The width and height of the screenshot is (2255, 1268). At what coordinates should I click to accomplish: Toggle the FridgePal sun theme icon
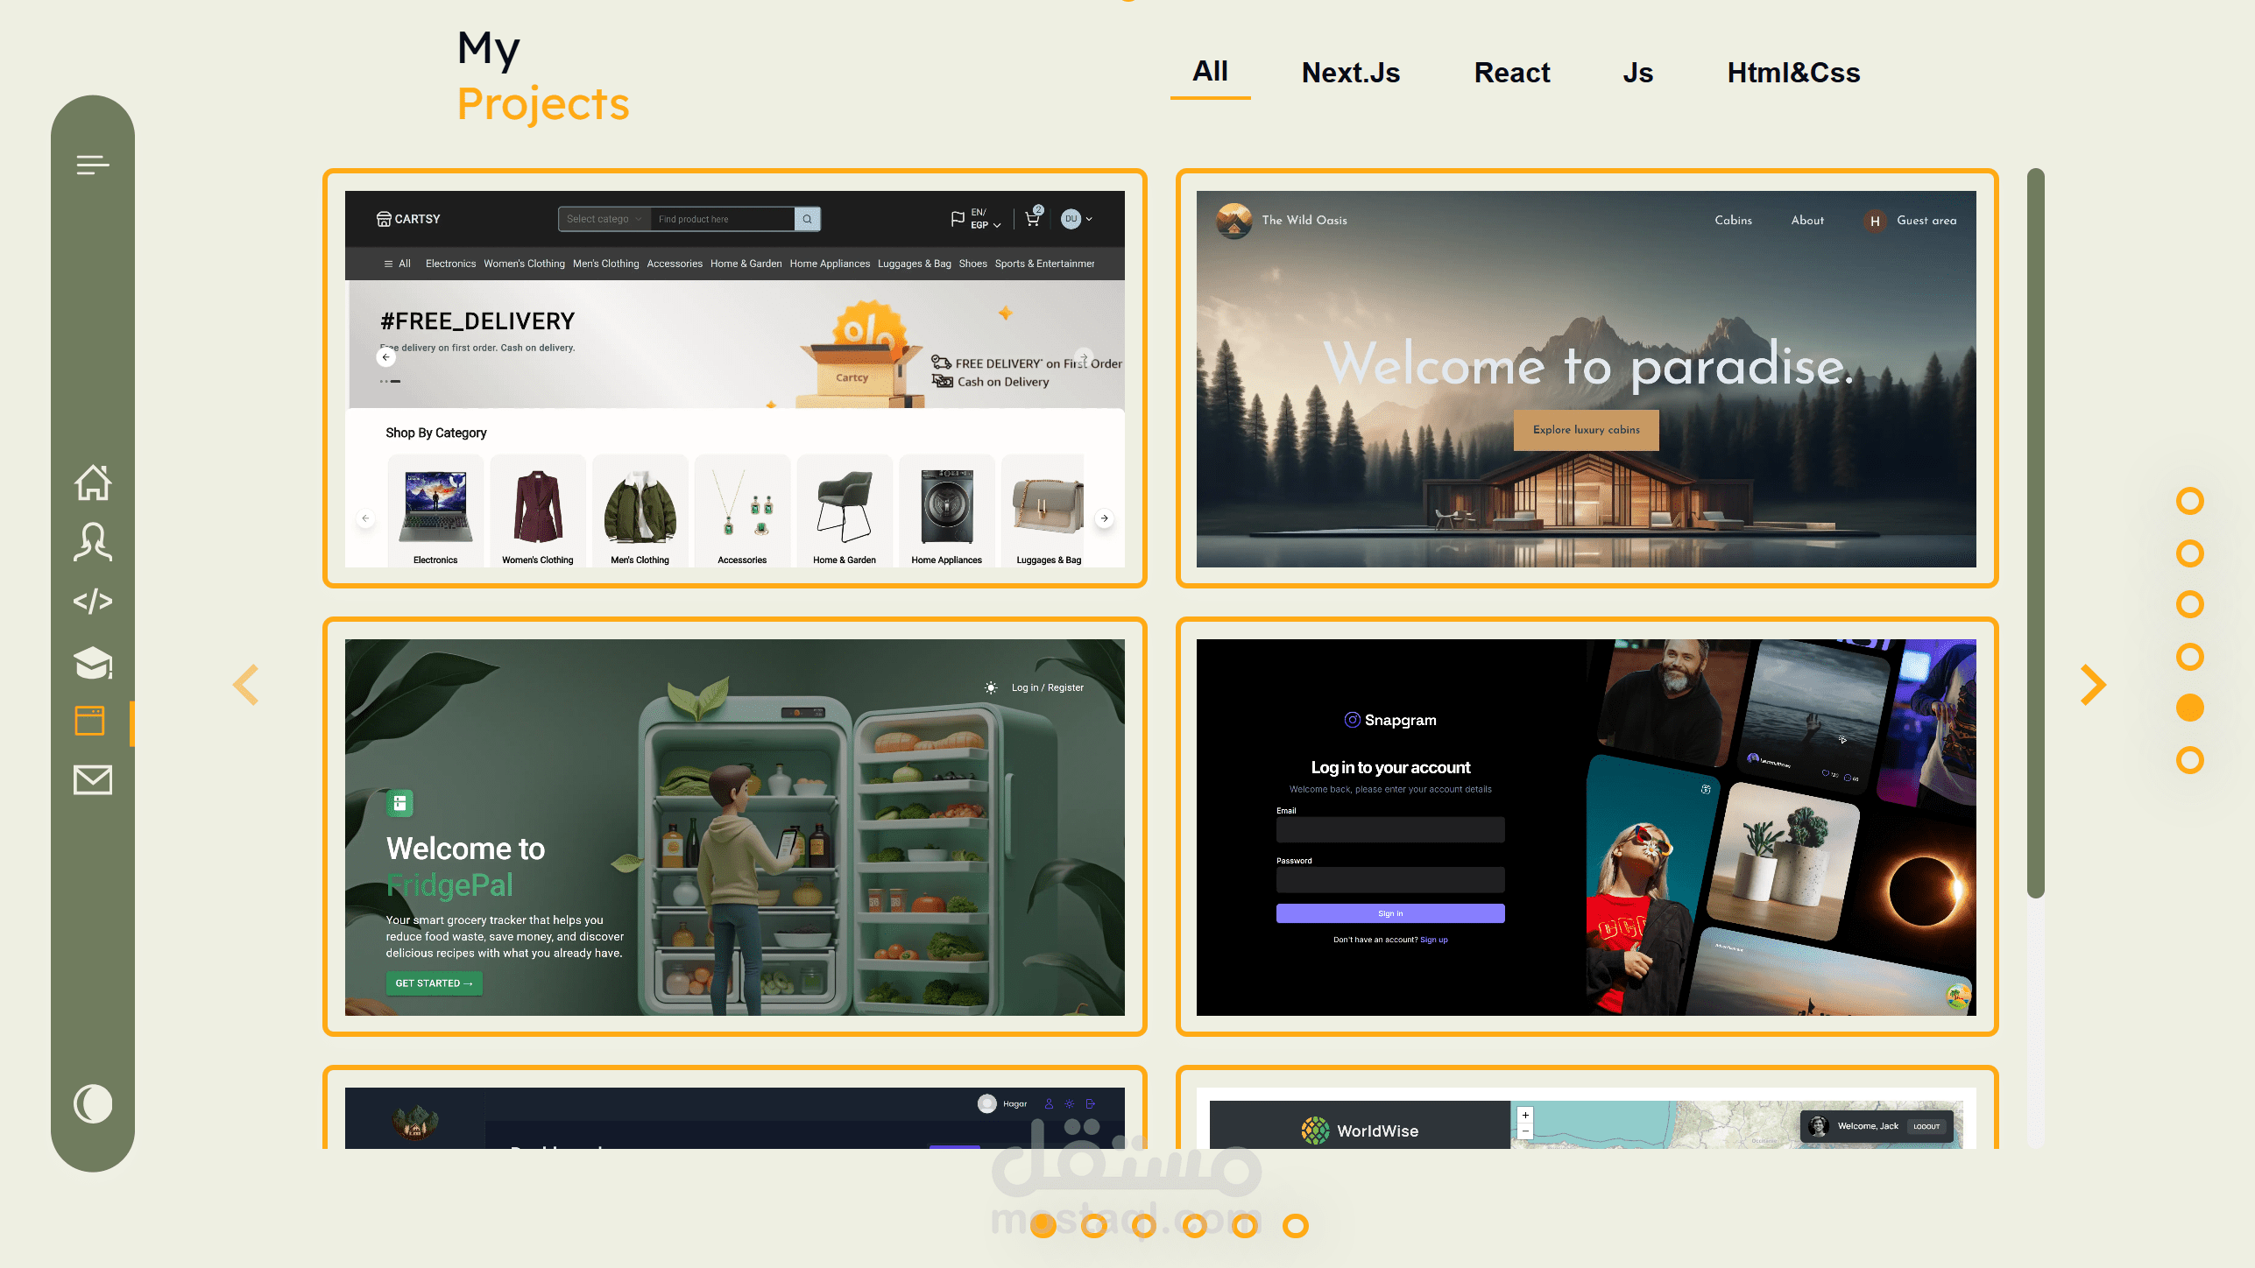990,687
